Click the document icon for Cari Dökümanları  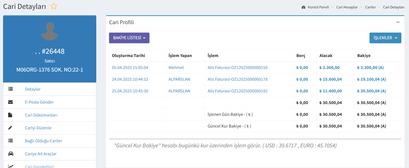pyautogui.click(x=10, y=115)
